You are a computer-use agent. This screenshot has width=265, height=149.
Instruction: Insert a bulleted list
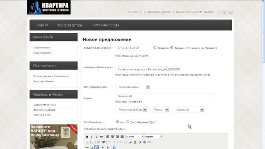click(87, 142)
